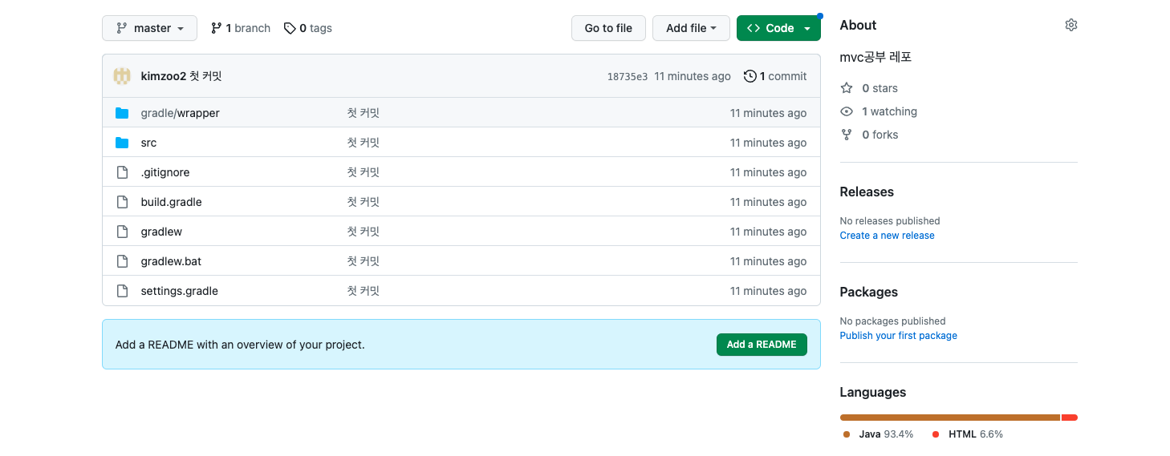This screenshot has width=1170, height=456.
Task: Click the HTML segment of language bar
Action: click(x=1070, y=418)
